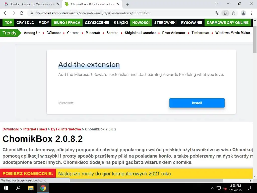The image size is (257, 193).
Task: Bookmark this page with the star icon
Action: click(233, 13)
